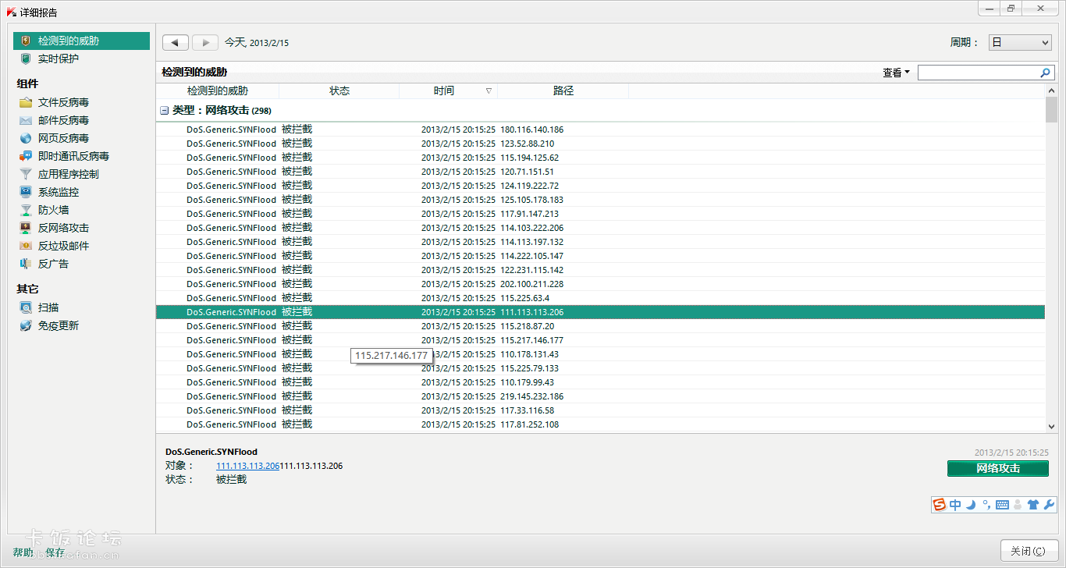Click the 关闭(C) button

(x=1029, y=551)
